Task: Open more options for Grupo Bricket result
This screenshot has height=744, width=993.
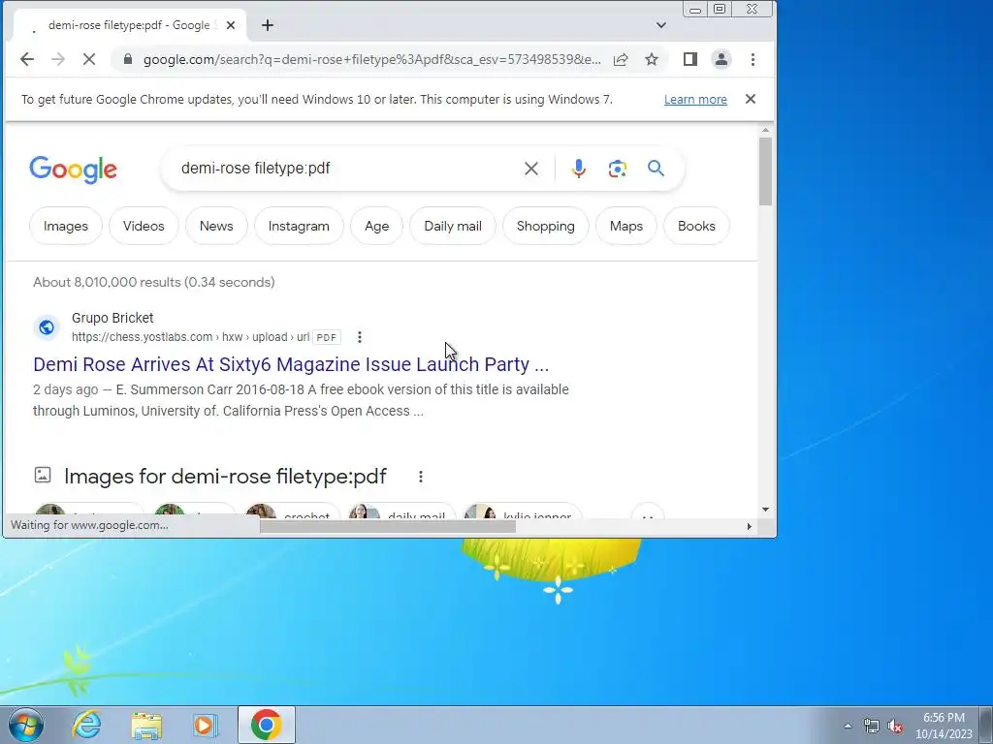Action: pyautogui.click(x=360, y=337)
